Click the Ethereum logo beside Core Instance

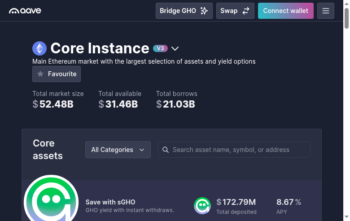click(x=39, y=48)
